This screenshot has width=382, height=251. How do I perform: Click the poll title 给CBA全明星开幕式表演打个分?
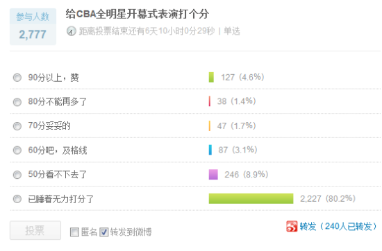tap(137, 14)
